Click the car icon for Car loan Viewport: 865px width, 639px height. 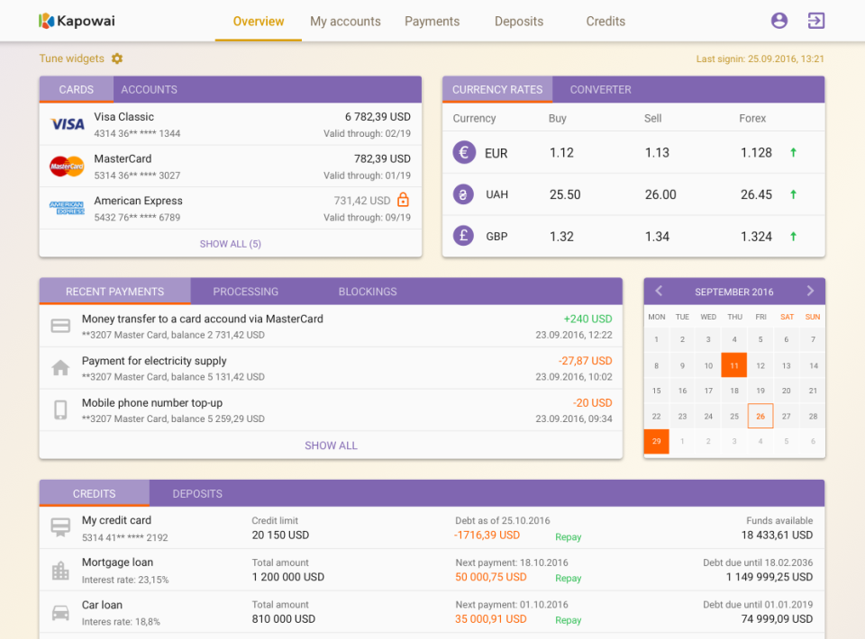(x=60, y=613)
